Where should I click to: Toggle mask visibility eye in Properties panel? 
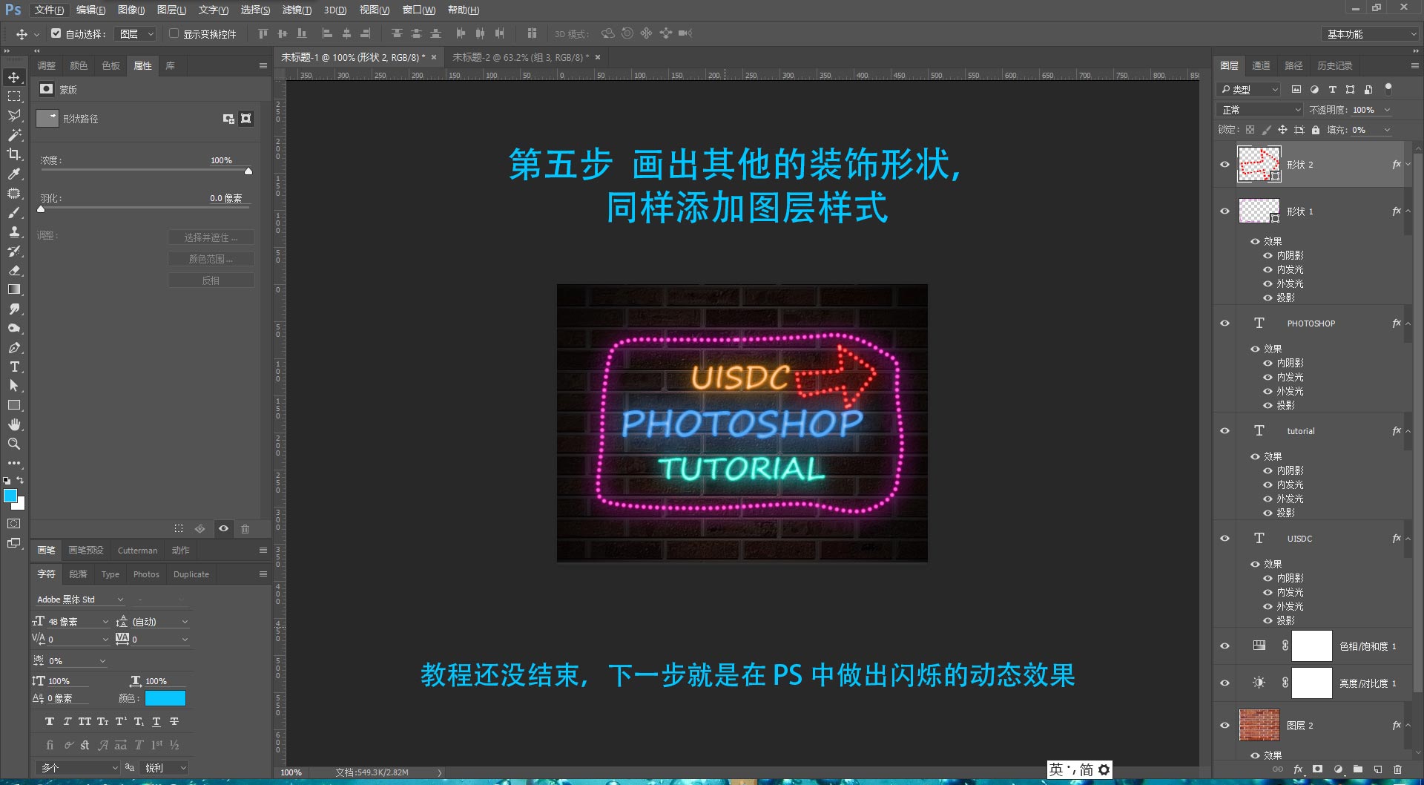[223, 529]
